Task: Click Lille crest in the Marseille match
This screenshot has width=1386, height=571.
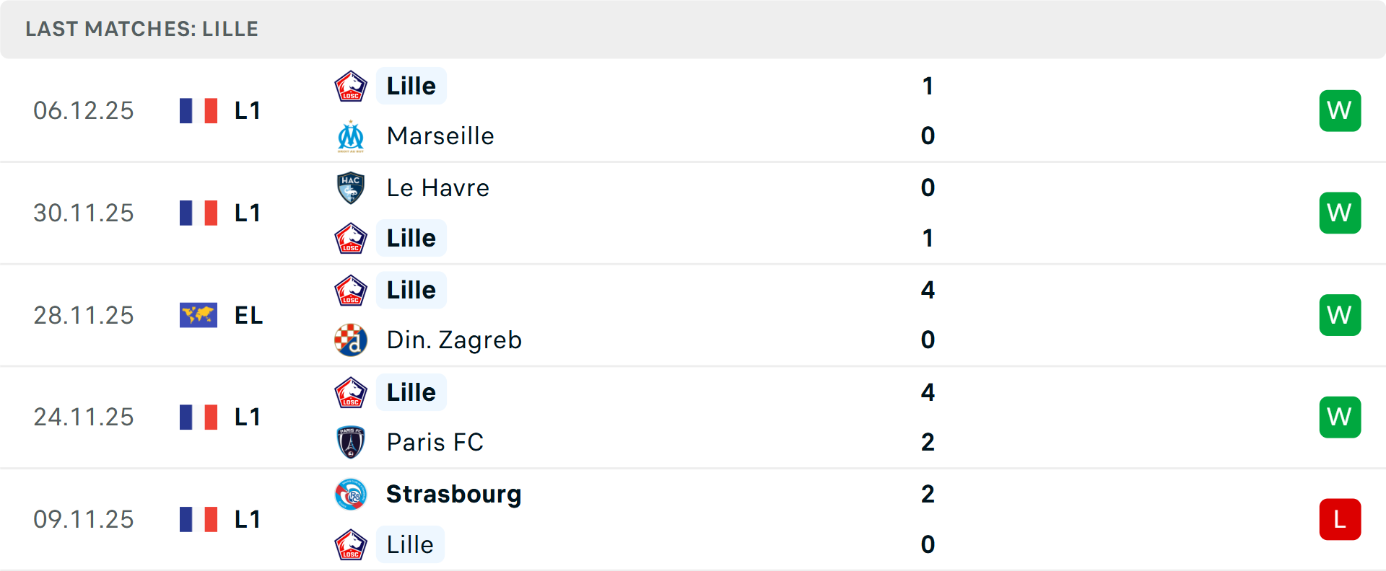Action: point(351,87)
